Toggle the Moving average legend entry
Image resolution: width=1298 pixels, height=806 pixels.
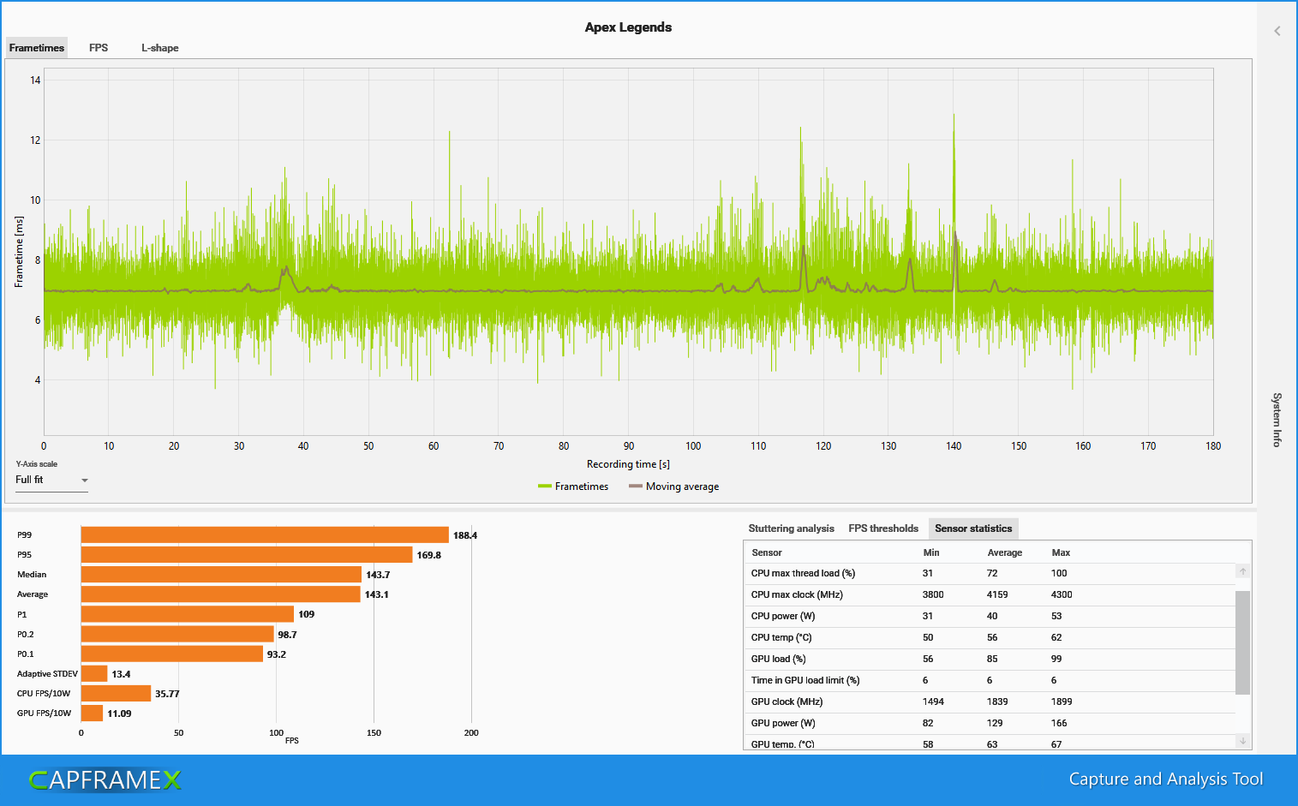(673, 487)
